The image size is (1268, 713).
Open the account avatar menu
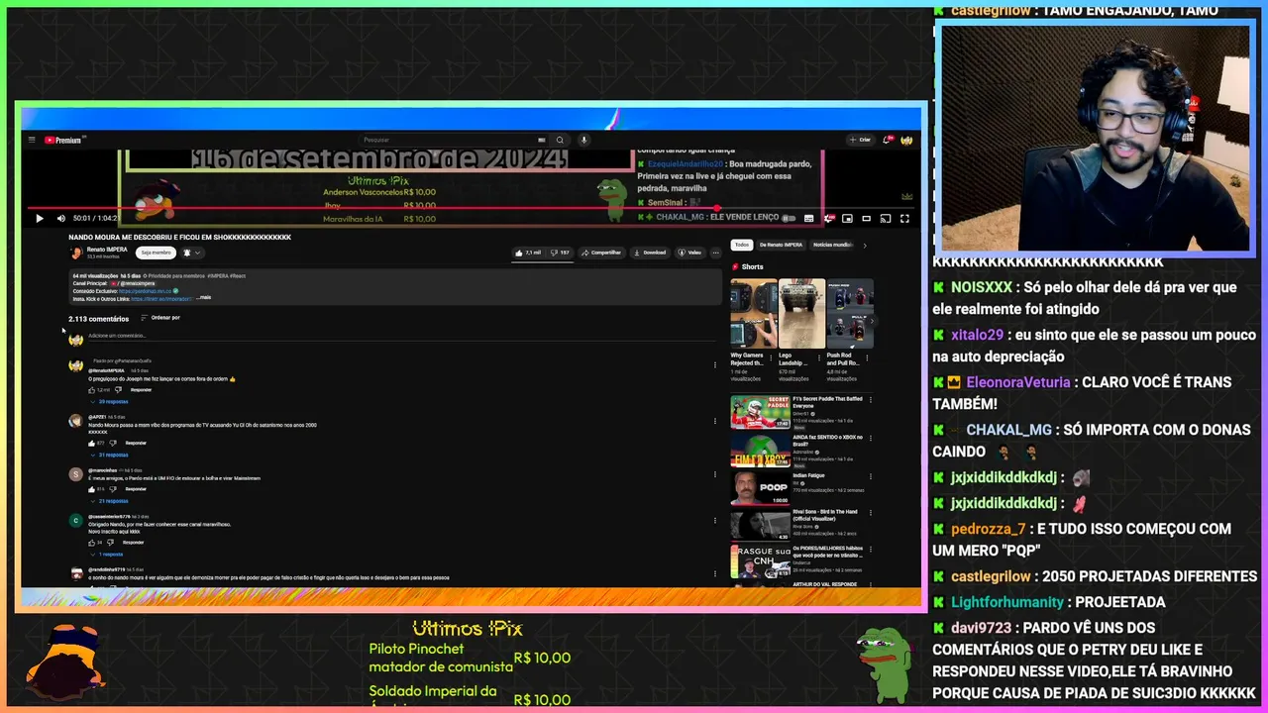point(906,140)
